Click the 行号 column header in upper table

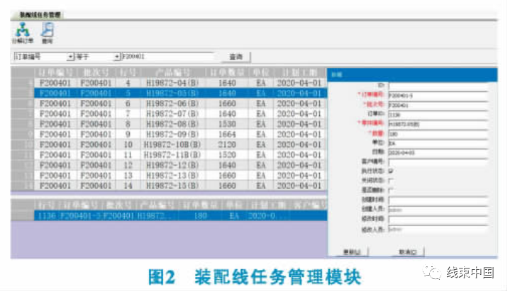pyautogui.click(x=128, y=72)
